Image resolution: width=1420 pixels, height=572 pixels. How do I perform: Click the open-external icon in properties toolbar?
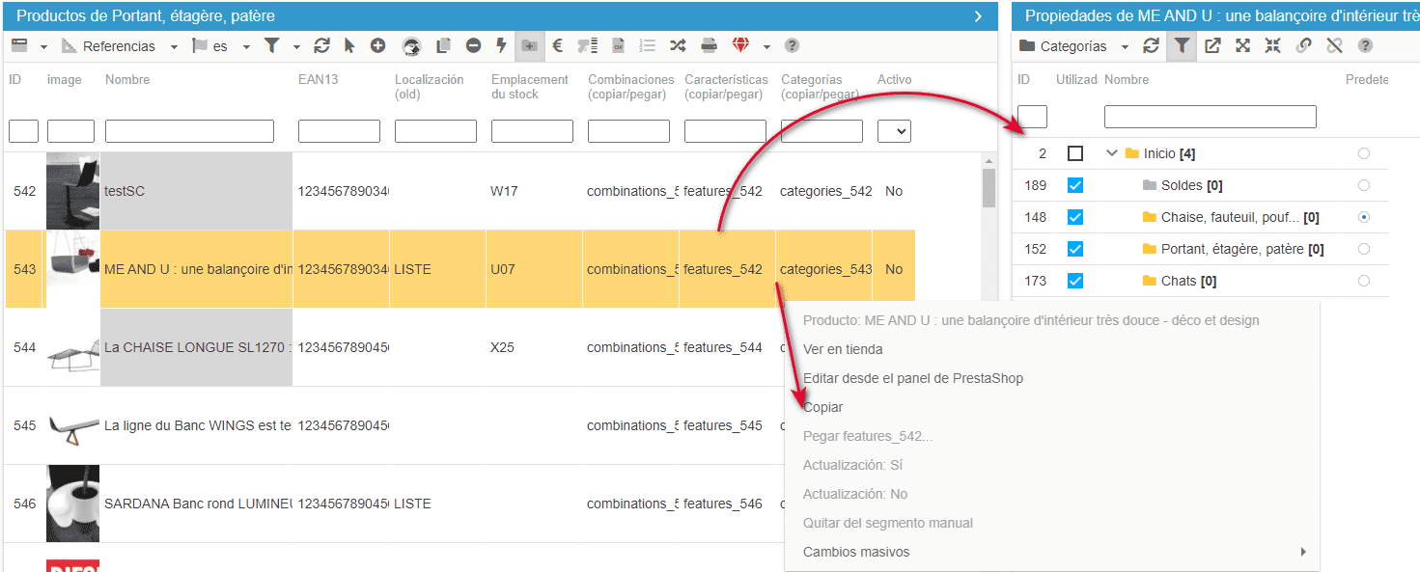coord(1212,45)
